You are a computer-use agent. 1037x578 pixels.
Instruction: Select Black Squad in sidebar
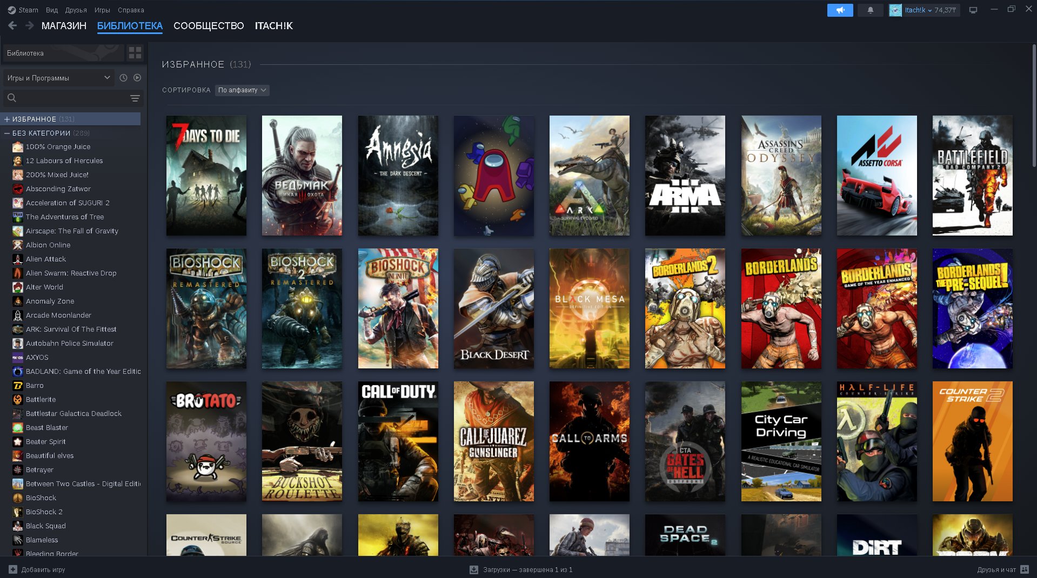pos(46,526)
